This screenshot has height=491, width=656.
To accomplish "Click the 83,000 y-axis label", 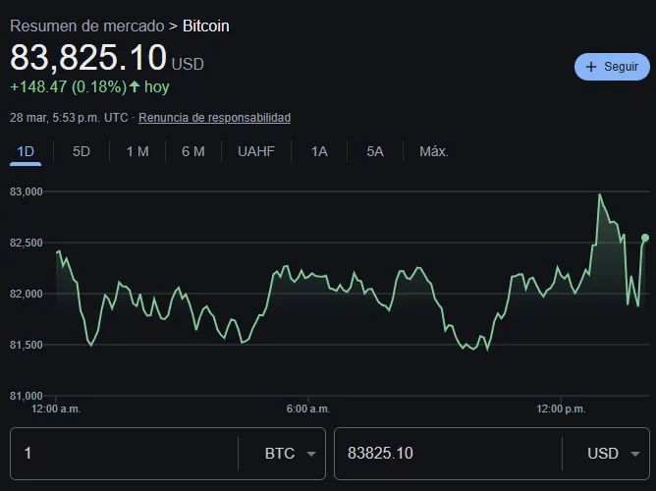I will click(x=27, y=191).
